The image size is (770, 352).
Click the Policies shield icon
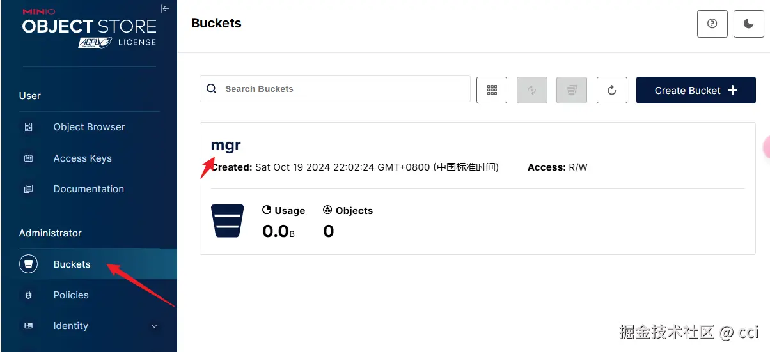coord(28,295)
